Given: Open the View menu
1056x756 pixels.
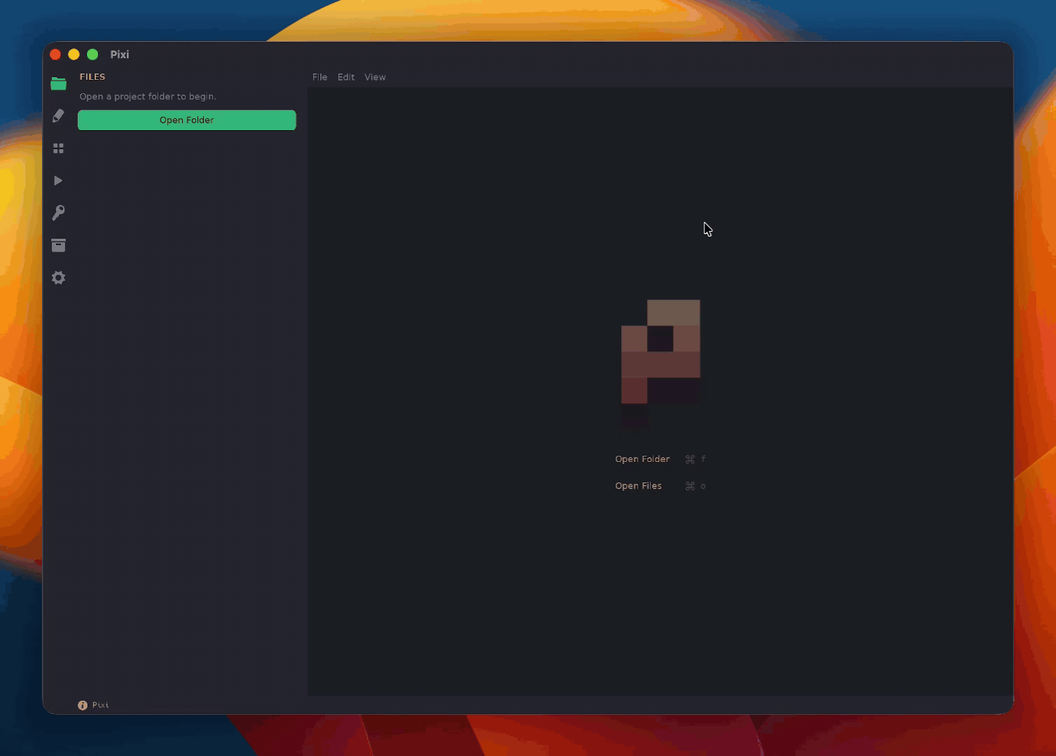Looking at the screenshot, I should (x=375, y=77).
